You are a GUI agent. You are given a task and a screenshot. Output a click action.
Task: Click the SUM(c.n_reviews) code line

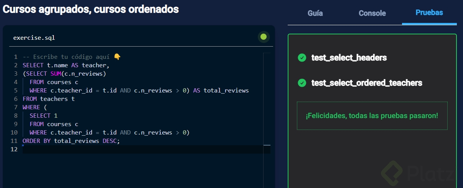pyautogui.click(x=64, y=74)
